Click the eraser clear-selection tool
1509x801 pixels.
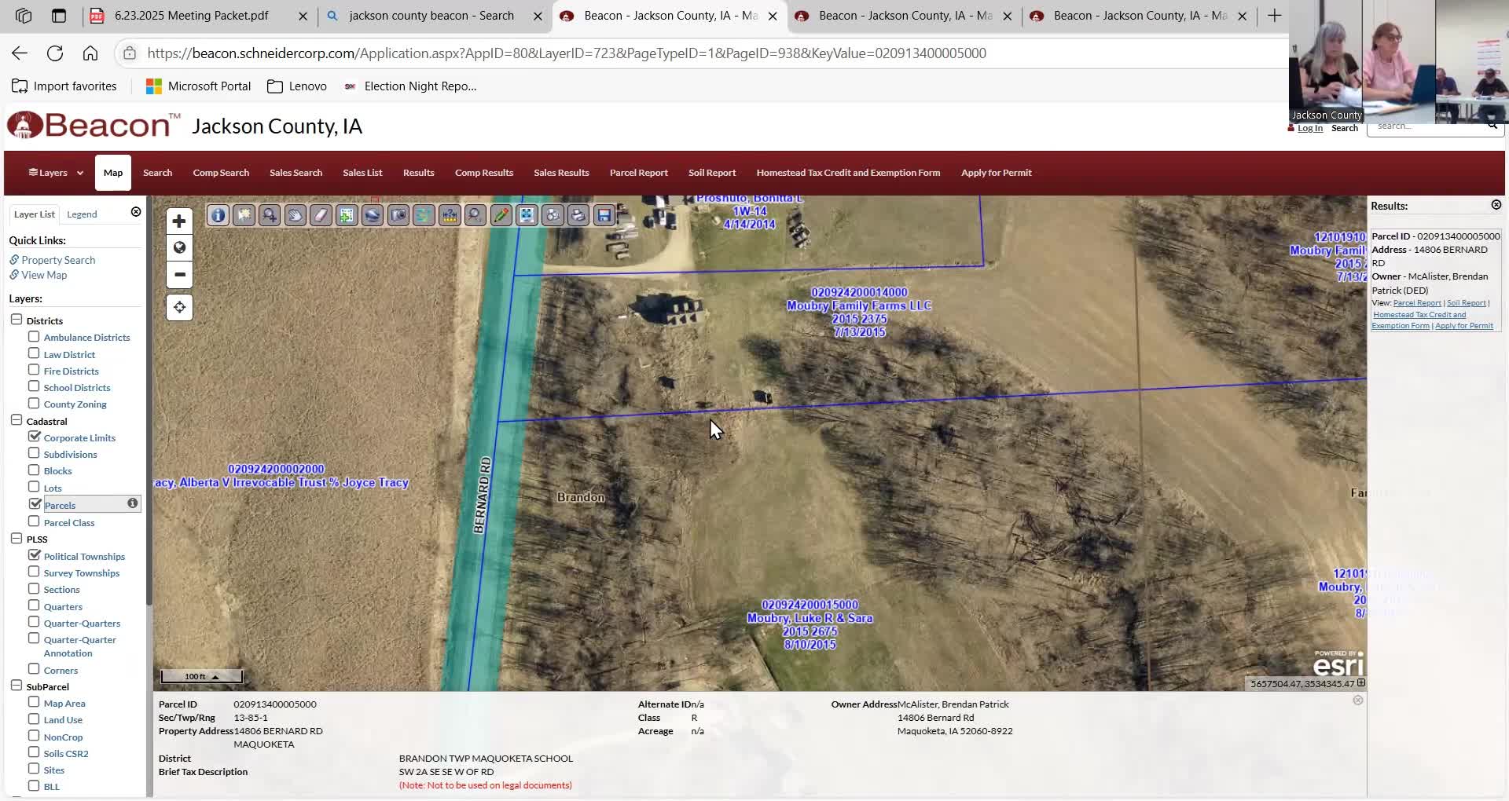(x=321, y=215)
